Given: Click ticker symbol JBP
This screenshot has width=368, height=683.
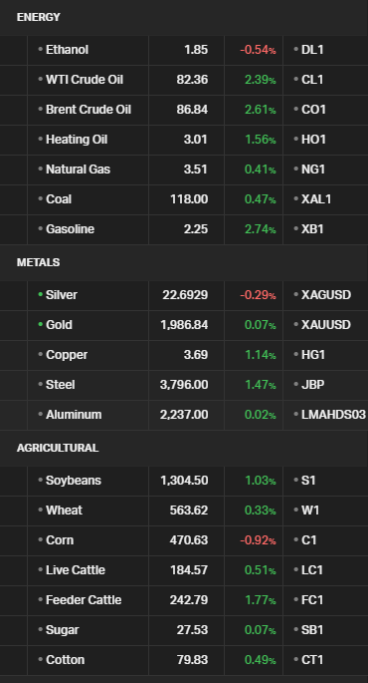Looking at the screenshot, I should [x=313, y=385].
